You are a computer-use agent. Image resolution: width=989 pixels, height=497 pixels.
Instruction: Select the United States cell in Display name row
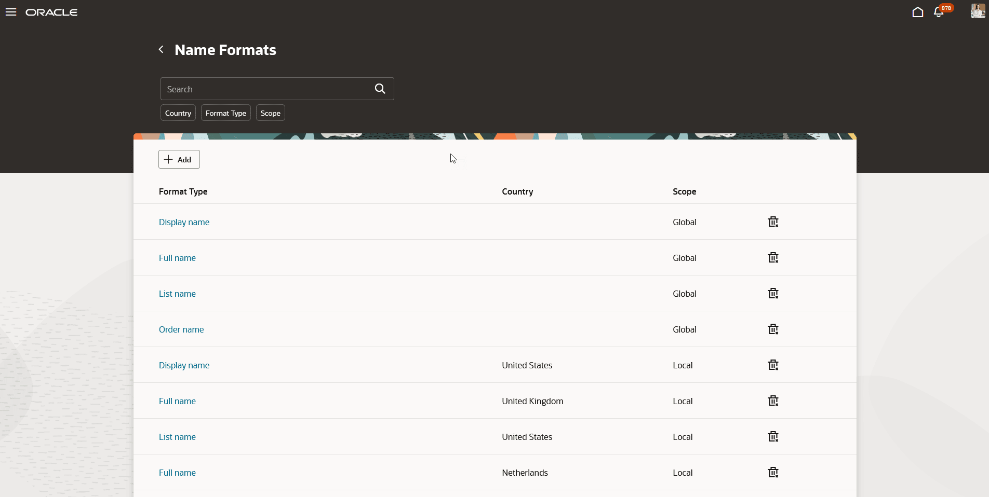coord(527,365)
